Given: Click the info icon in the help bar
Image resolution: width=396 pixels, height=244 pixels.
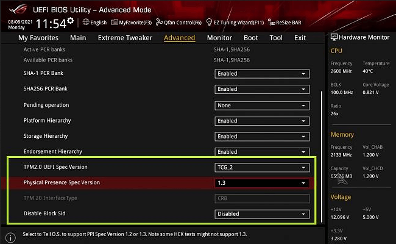Looking at the screenshot, I should [10, 238].
